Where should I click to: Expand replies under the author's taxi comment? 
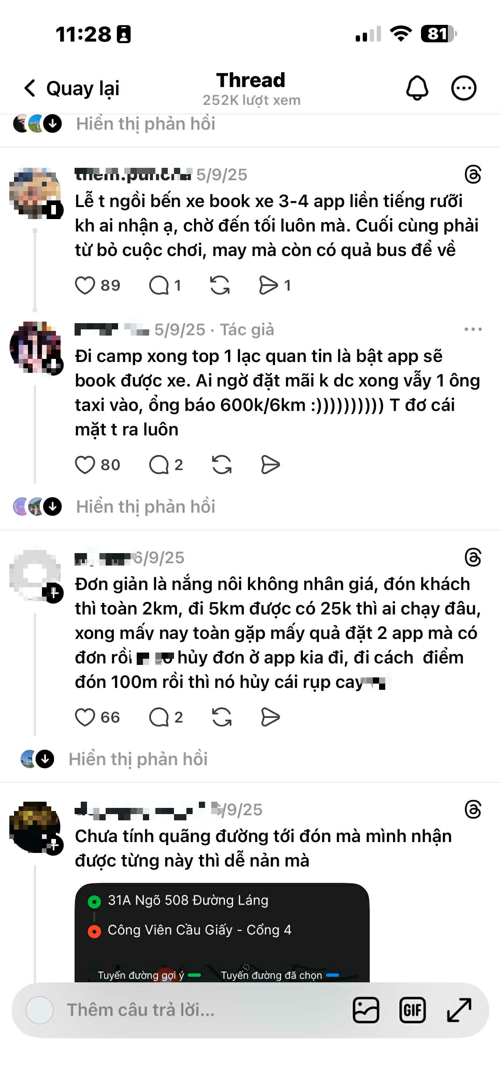click(146, 506)
